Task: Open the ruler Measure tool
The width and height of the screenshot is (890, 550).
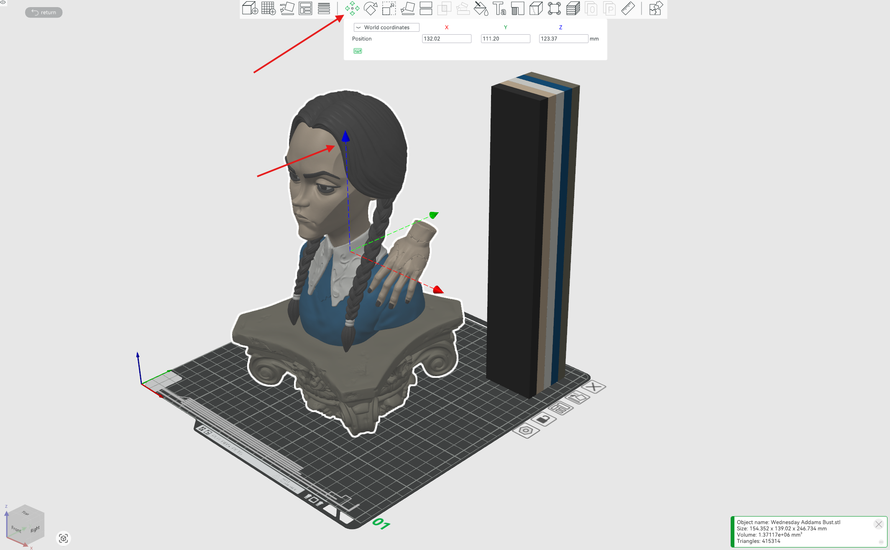Action: pyautogui.click(x=628, y=8)
